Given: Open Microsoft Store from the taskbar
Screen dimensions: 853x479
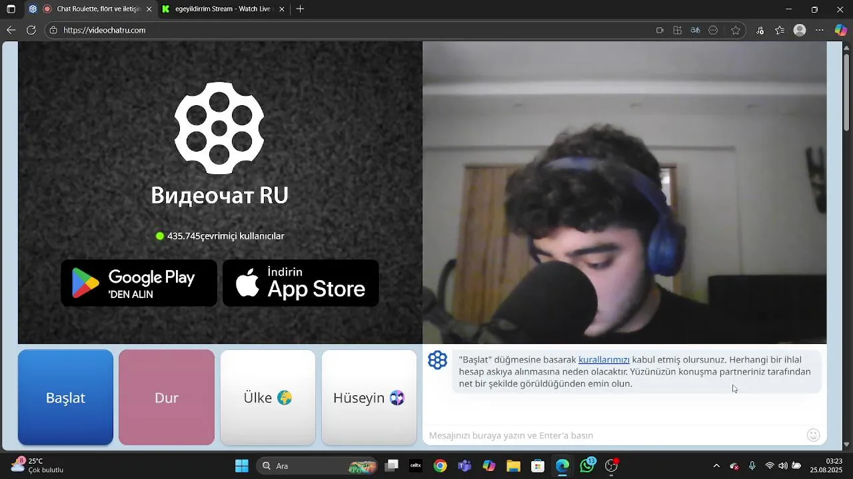Looking at the screenshot, I should click(538, 466).
